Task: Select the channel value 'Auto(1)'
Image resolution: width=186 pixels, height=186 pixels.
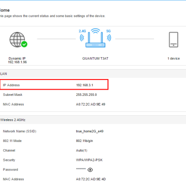Action: click(x=81, y=151)
